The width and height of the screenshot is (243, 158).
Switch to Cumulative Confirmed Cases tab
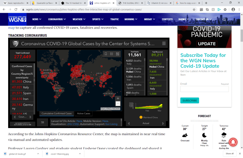(57, 114)
